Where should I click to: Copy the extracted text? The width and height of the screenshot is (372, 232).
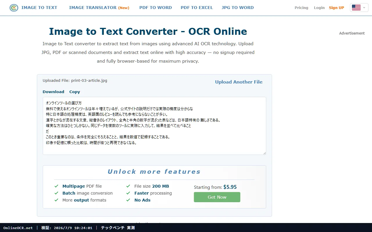(x=75, y=92)
